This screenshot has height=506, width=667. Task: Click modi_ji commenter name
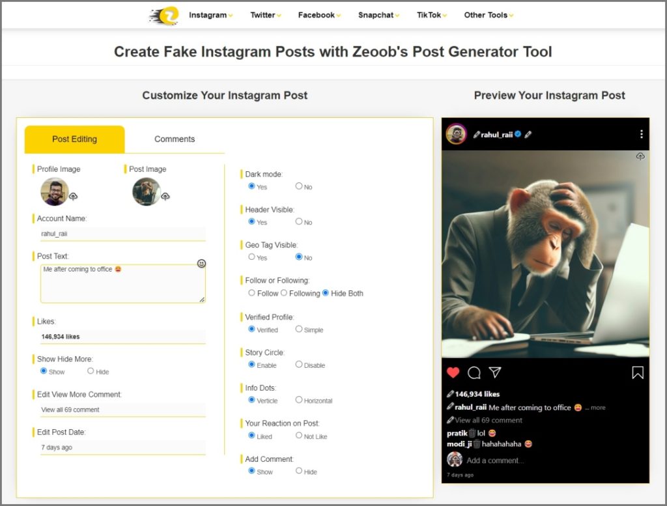coord(459,444)
